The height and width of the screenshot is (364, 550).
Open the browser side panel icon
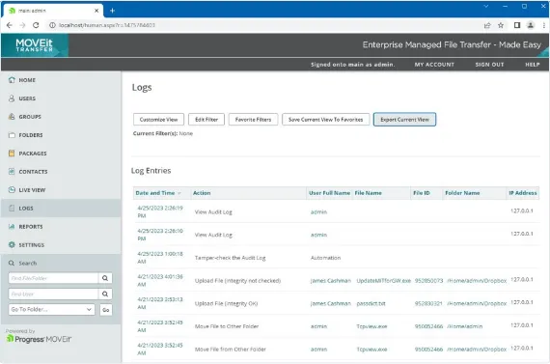click(x=517, y=25)
